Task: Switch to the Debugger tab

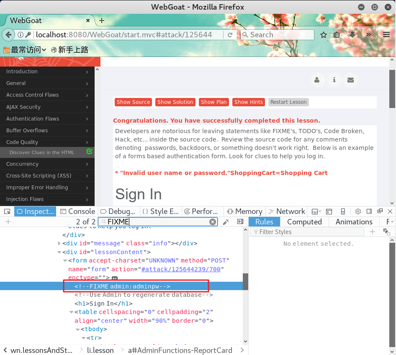Action: pos(118,211)
